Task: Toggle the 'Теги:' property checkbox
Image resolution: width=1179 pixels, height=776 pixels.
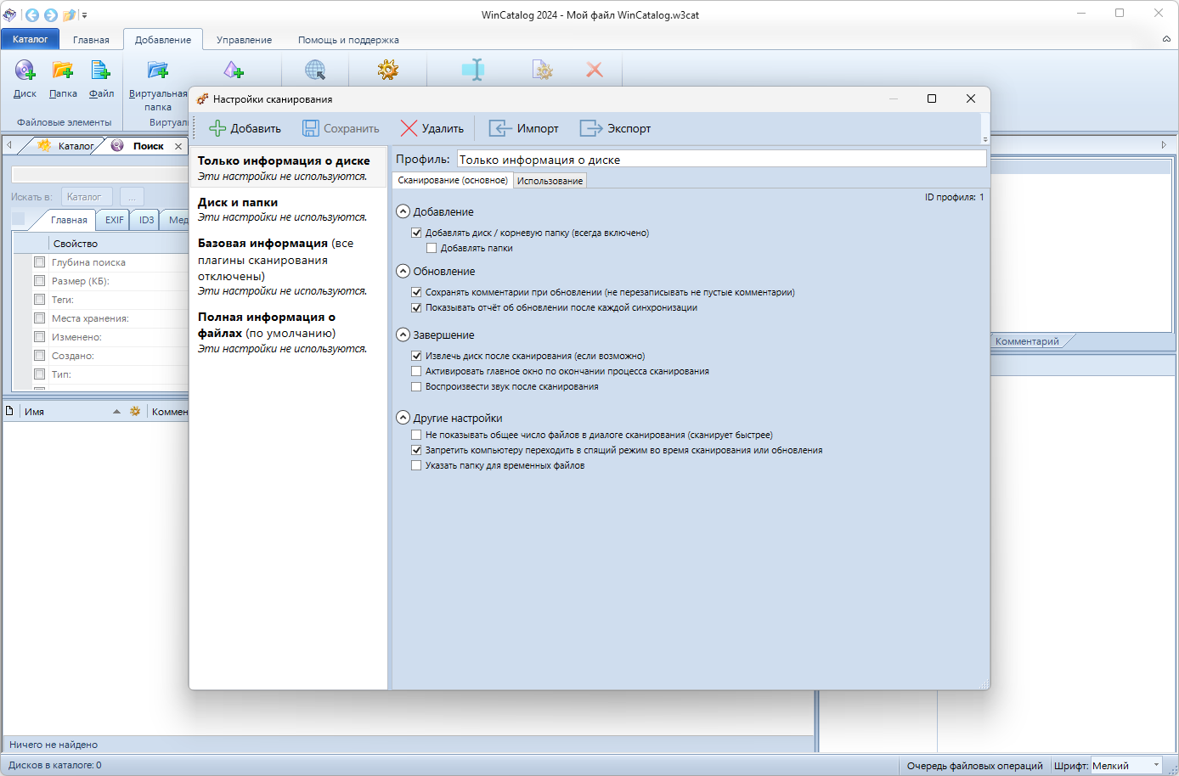Action: click(39, 299)
